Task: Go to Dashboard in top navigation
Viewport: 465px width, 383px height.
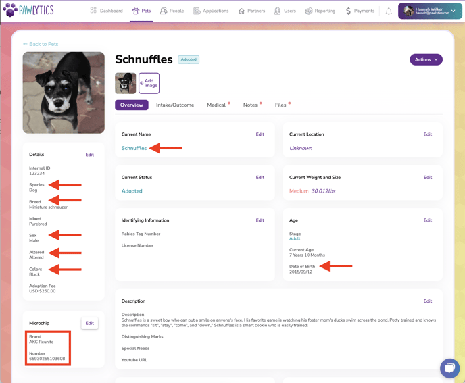Action: click(107, 11)
